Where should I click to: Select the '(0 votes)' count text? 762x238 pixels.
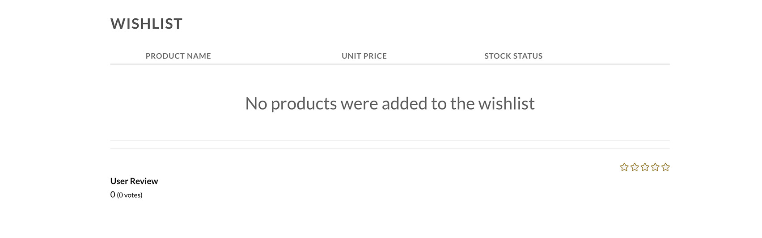(x=130, y=195)
